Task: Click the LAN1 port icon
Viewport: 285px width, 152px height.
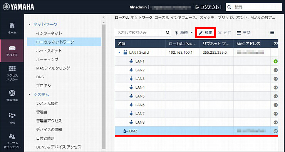Action: (x=131, y=61)
